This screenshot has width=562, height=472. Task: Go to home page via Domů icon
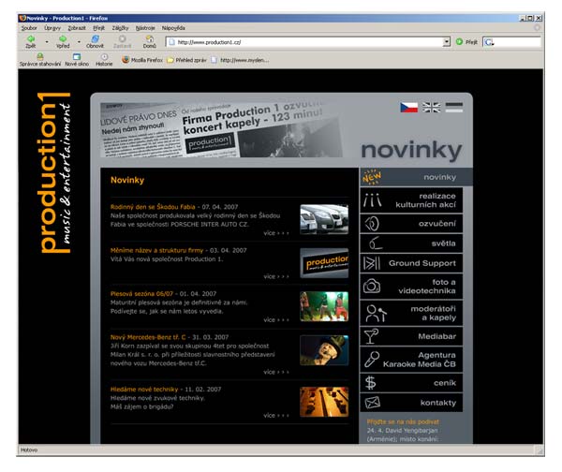[150, 41]
